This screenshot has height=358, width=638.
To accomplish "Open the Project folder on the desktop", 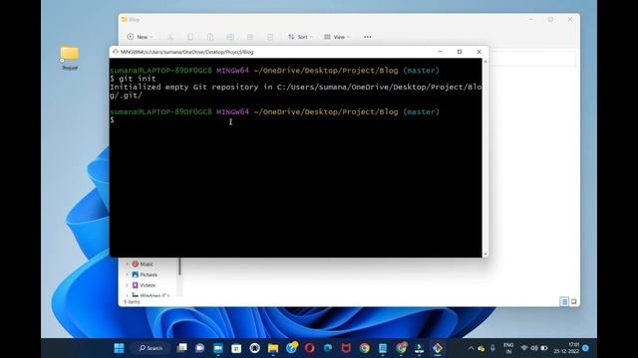I will pos(69,58).
